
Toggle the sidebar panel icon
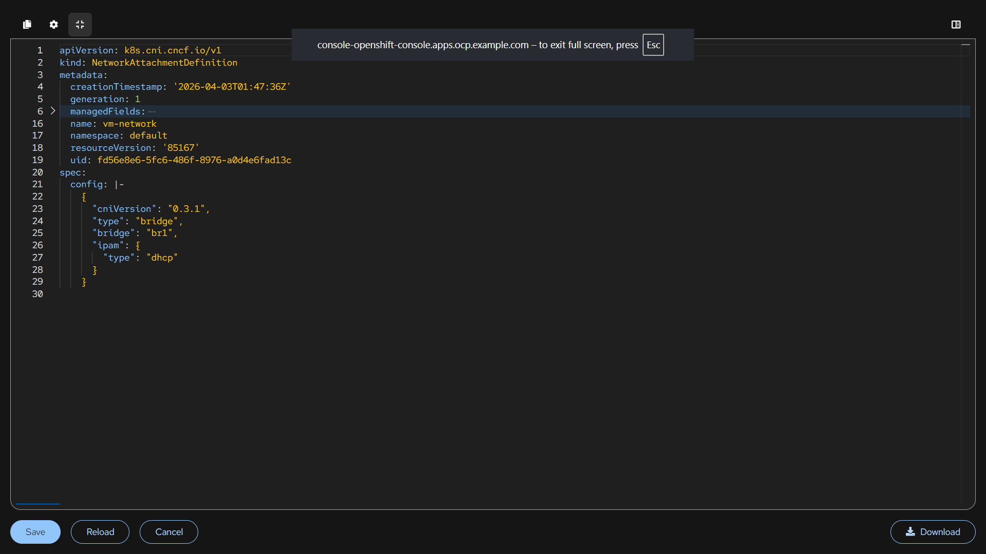coord(956,25)
